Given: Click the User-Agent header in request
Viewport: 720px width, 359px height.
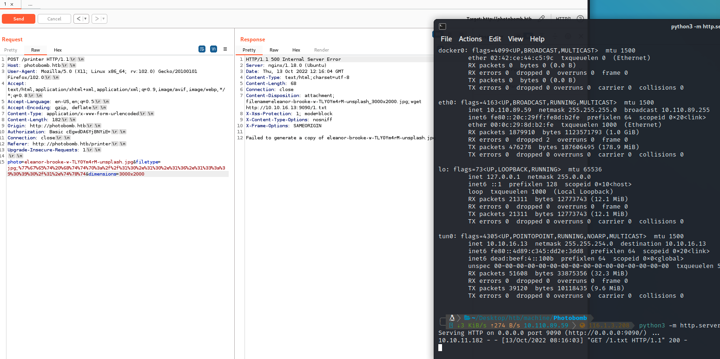Looking at the screenshot, I should click(102, 74).
